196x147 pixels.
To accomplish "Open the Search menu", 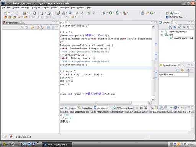I will click(x=46, y=8).
